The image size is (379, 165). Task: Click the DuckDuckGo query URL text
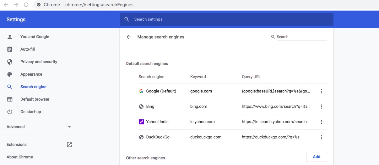(271, 137)
